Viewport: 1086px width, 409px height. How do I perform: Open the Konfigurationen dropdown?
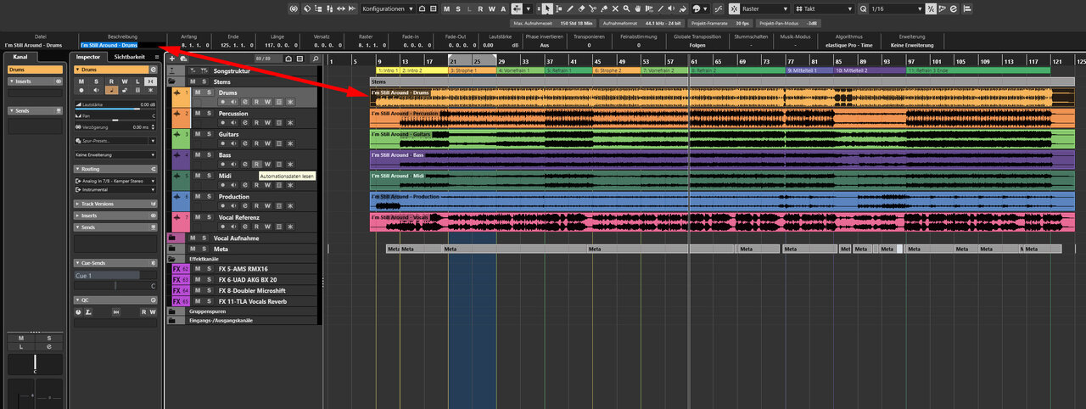[x=388, y=8]
